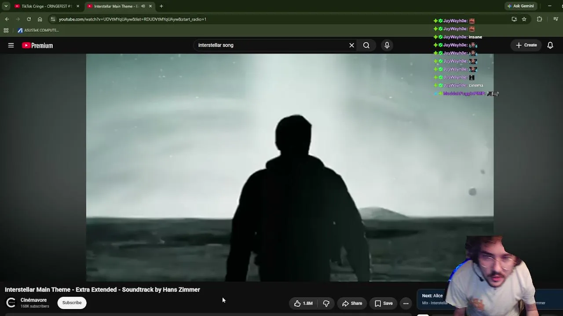The image size is (563, 316).
Task: Open a new browser tab
Action: coord(161,6)
